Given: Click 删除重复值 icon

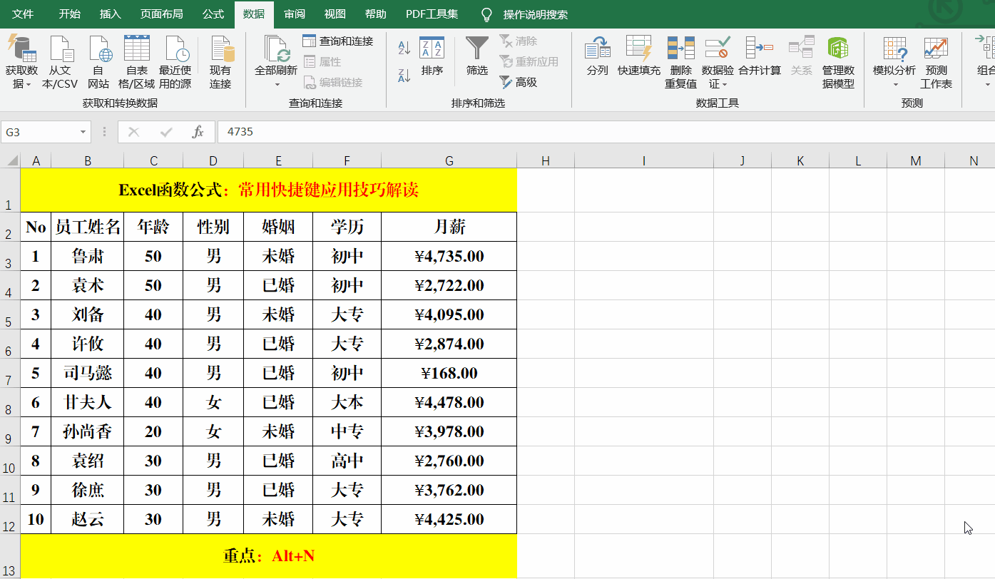Looking at the screenshot, I should pos(681,48).
